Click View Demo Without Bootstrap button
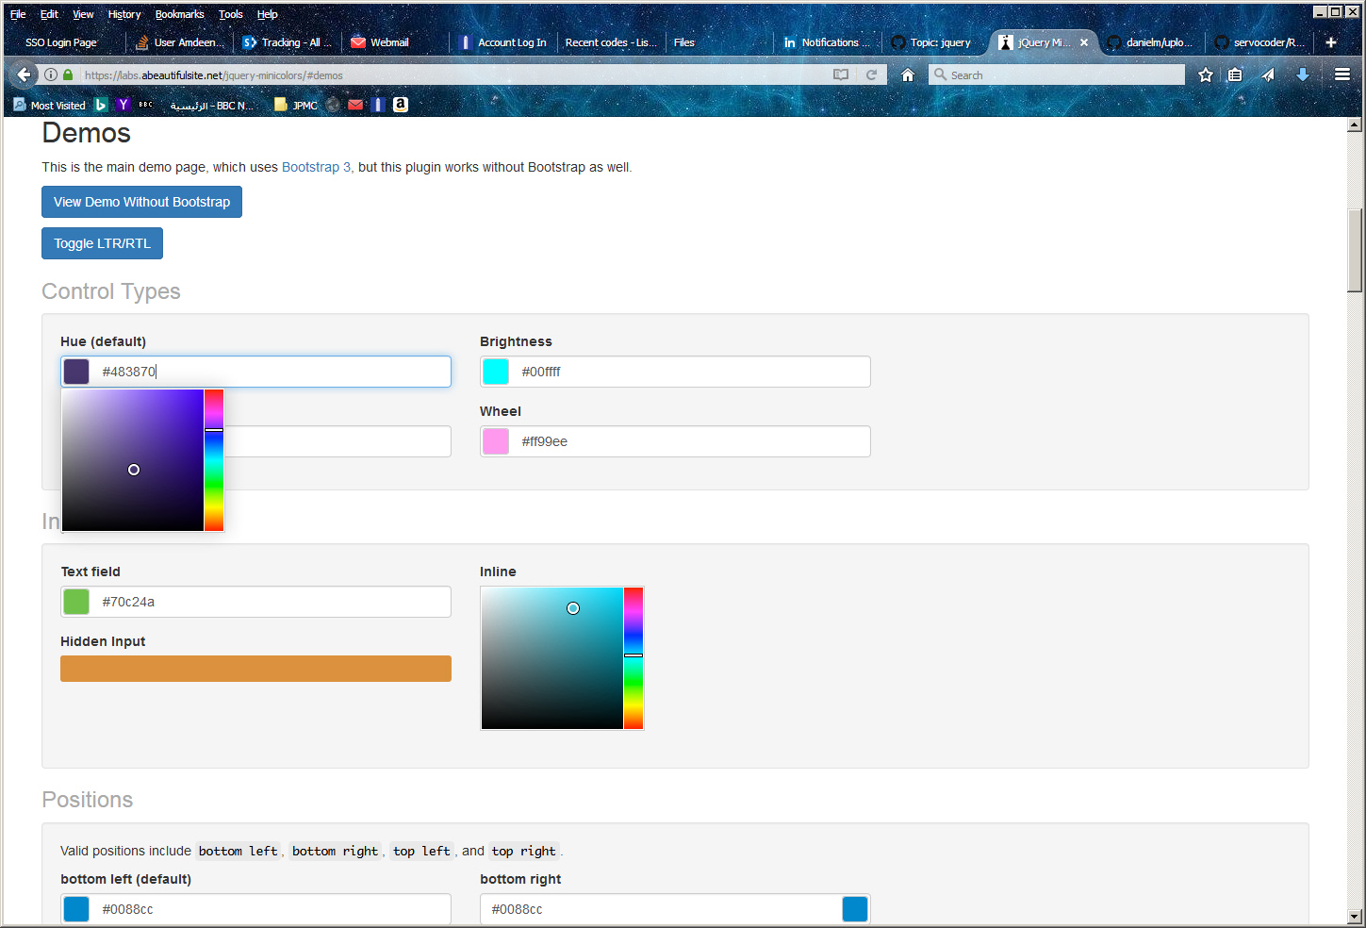The width and height of the screenshot is (1366, 928). point(141,202)
